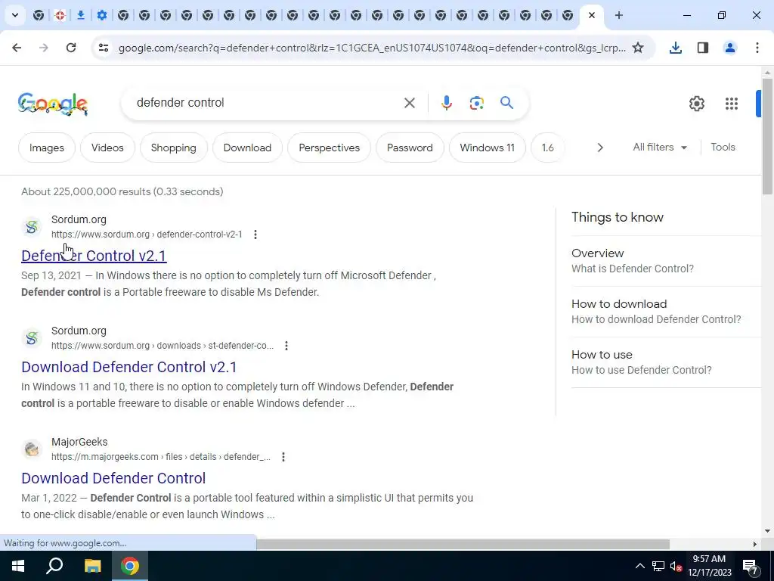
Task: Show hidden system tray icons
Action: 639,566
